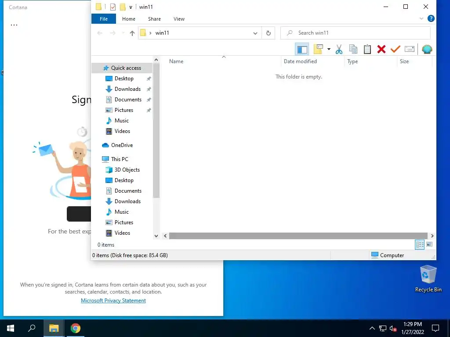
Task: Open Google Chrome from the taskbar
Action: 76,328
